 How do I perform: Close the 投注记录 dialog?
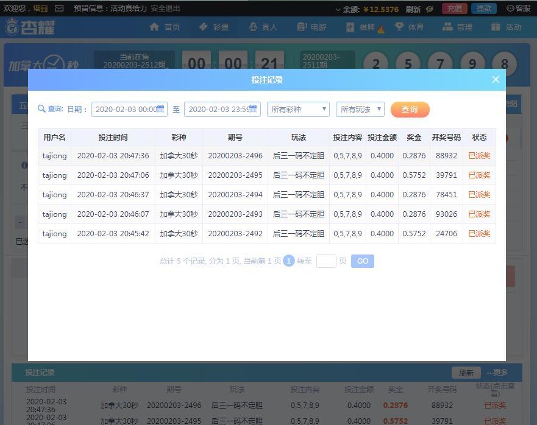click(x=496, y=79)
